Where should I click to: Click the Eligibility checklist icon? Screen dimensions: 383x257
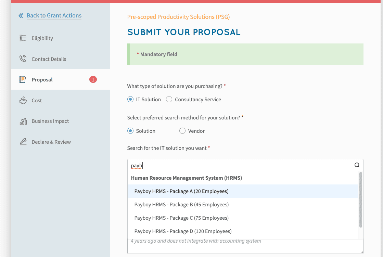coord(23,38)
